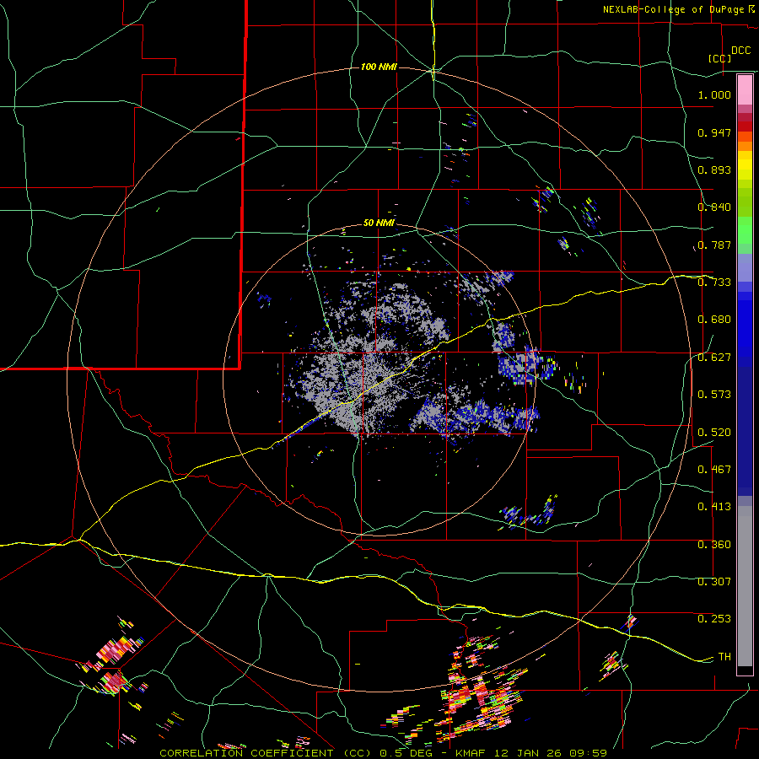The width and height of the screenshot is (759, 759).
Task: Click the TH threshold label on the scale
Action: [724, 657]
